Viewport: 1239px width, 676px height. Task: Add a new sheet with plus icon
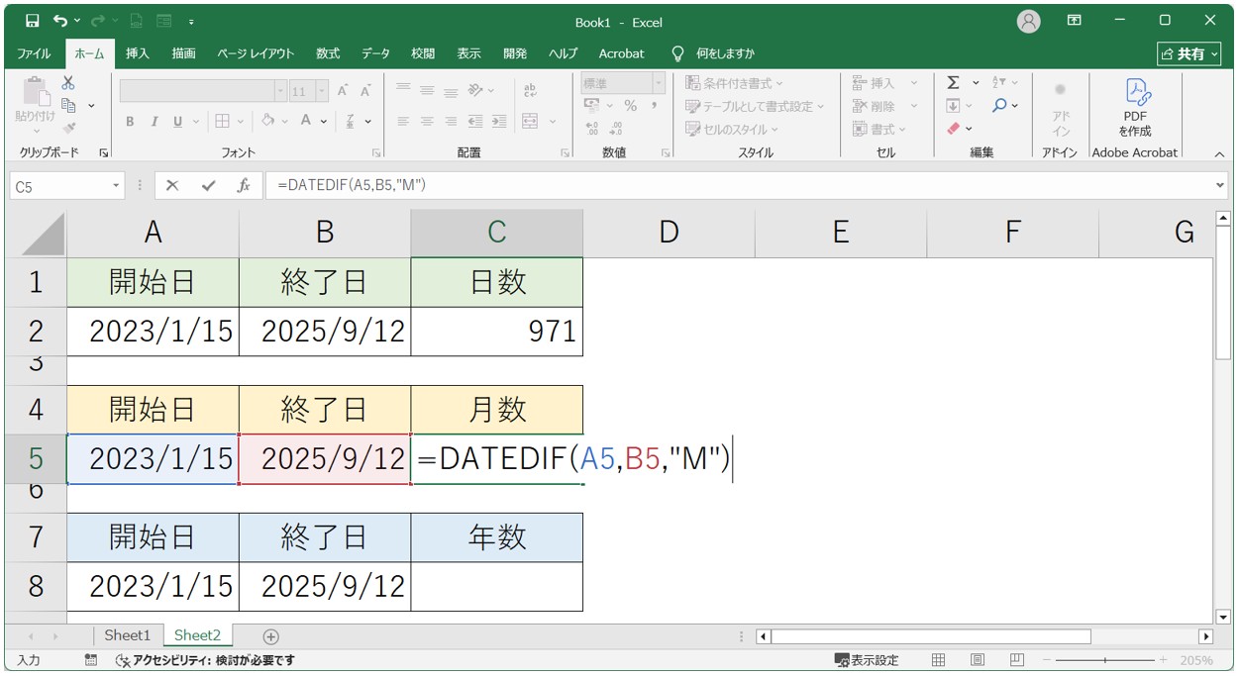click(x=270, y=636)
